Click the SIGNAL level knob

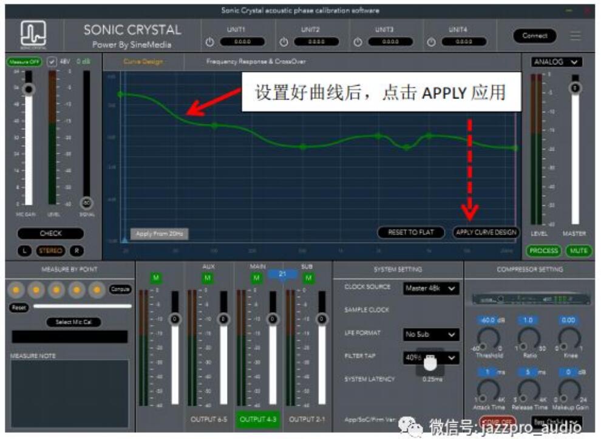coord(87,203)
